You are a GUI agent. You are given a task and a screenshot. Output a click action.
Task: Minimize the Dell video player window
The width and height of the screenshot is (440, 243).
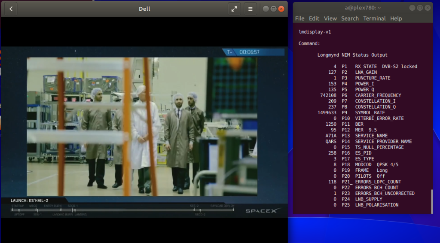(265, 9)
